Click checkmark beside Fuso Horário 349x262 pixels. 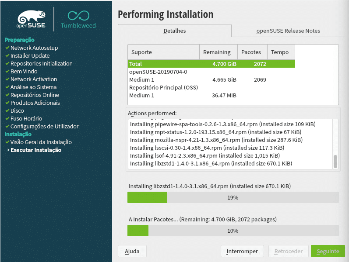7,119
